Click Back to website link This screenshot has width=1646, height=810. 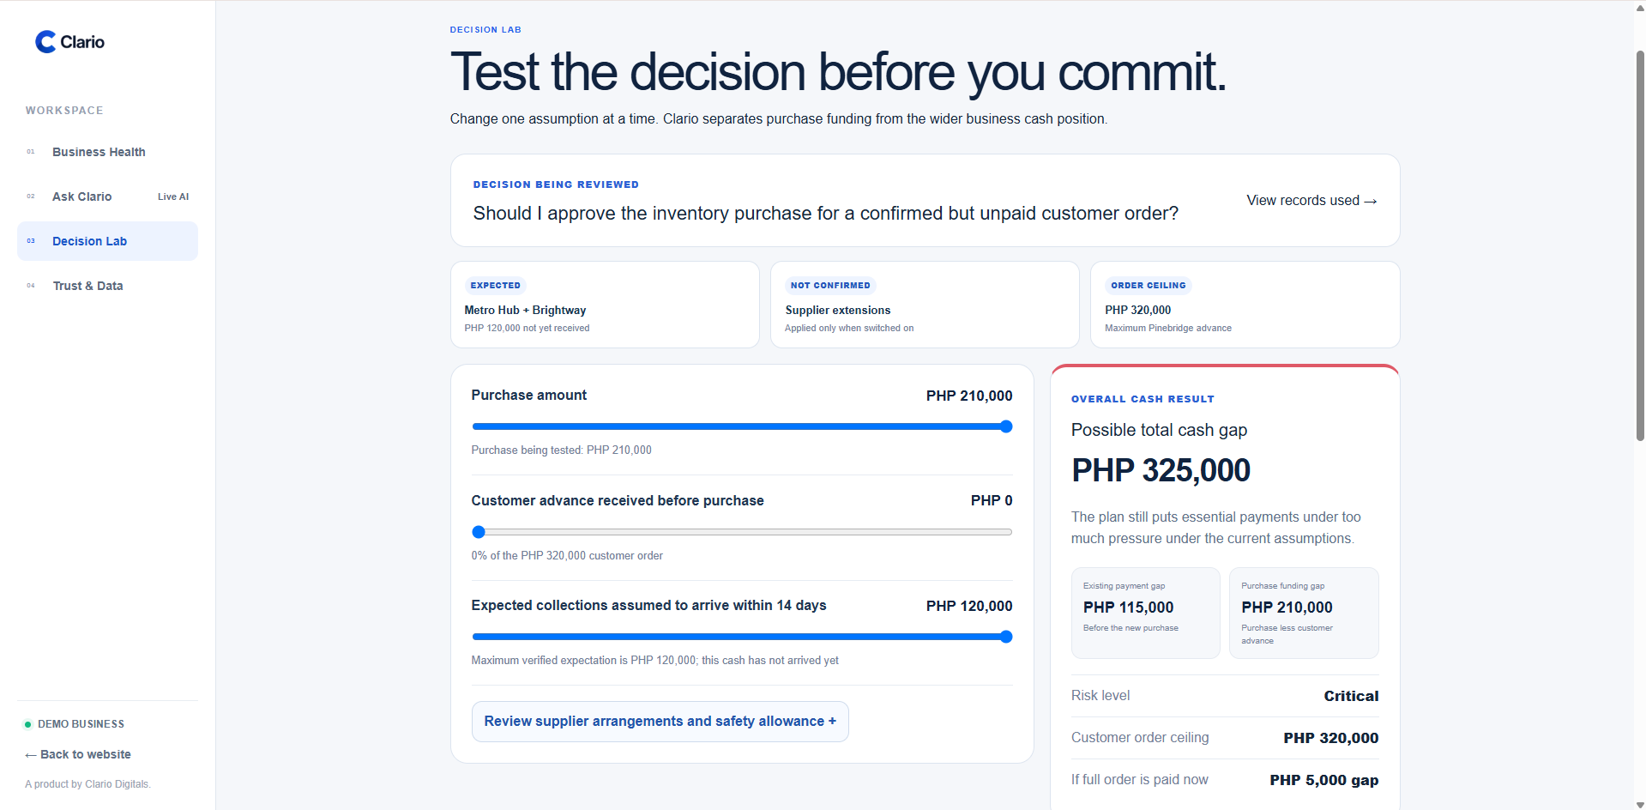pyautogui.click(x=78, y=754)
